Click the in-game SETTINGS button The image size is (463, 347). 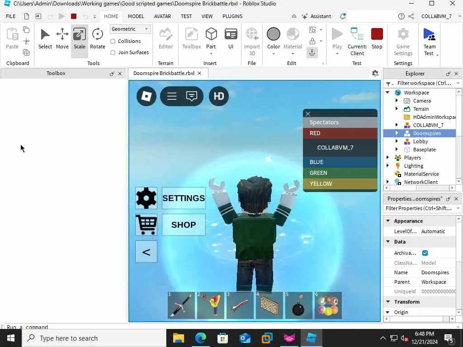[x=184, y=198]
